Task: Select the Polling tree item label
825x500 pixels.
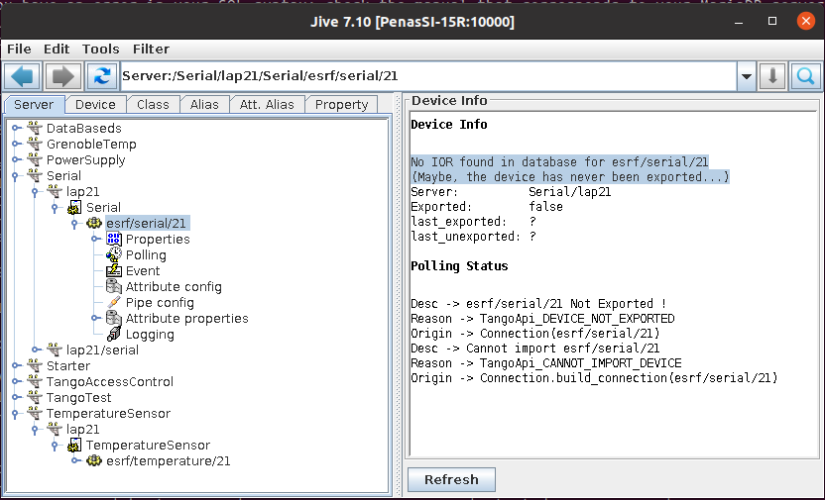Action: click(146, 254)
